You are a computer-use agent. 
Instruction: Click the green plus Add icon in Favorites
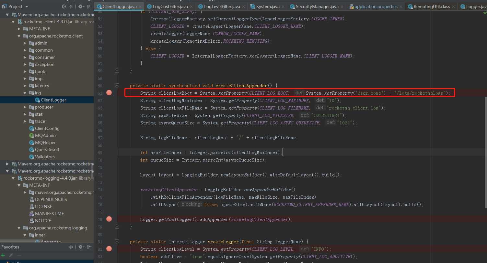coord(3,255)
